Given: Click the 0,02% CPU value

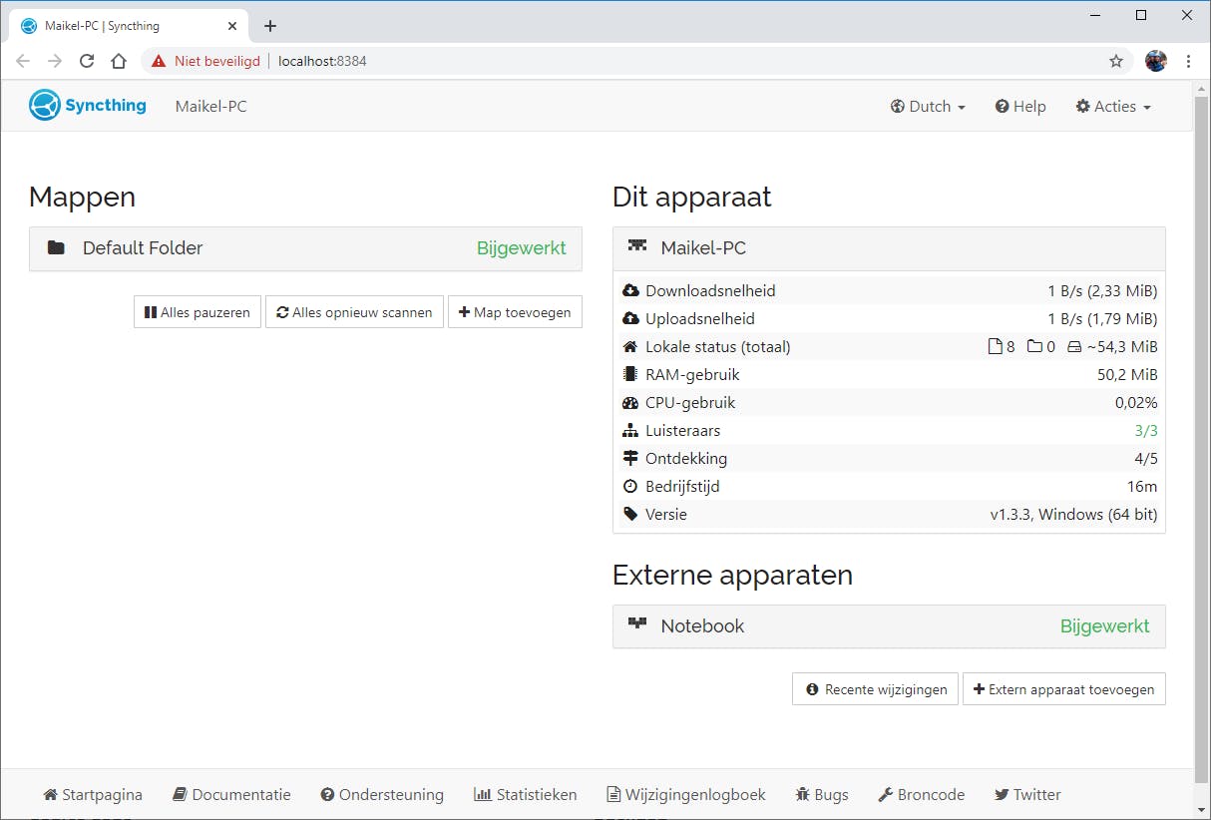Looking at the screenshot, I should (1136, 403).
